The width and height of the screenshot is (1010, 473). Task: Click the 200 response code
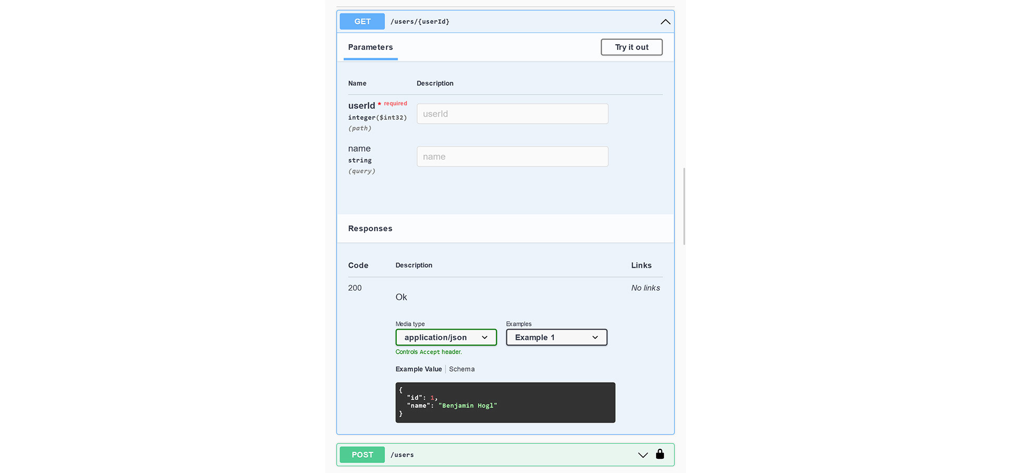point(355,288)
